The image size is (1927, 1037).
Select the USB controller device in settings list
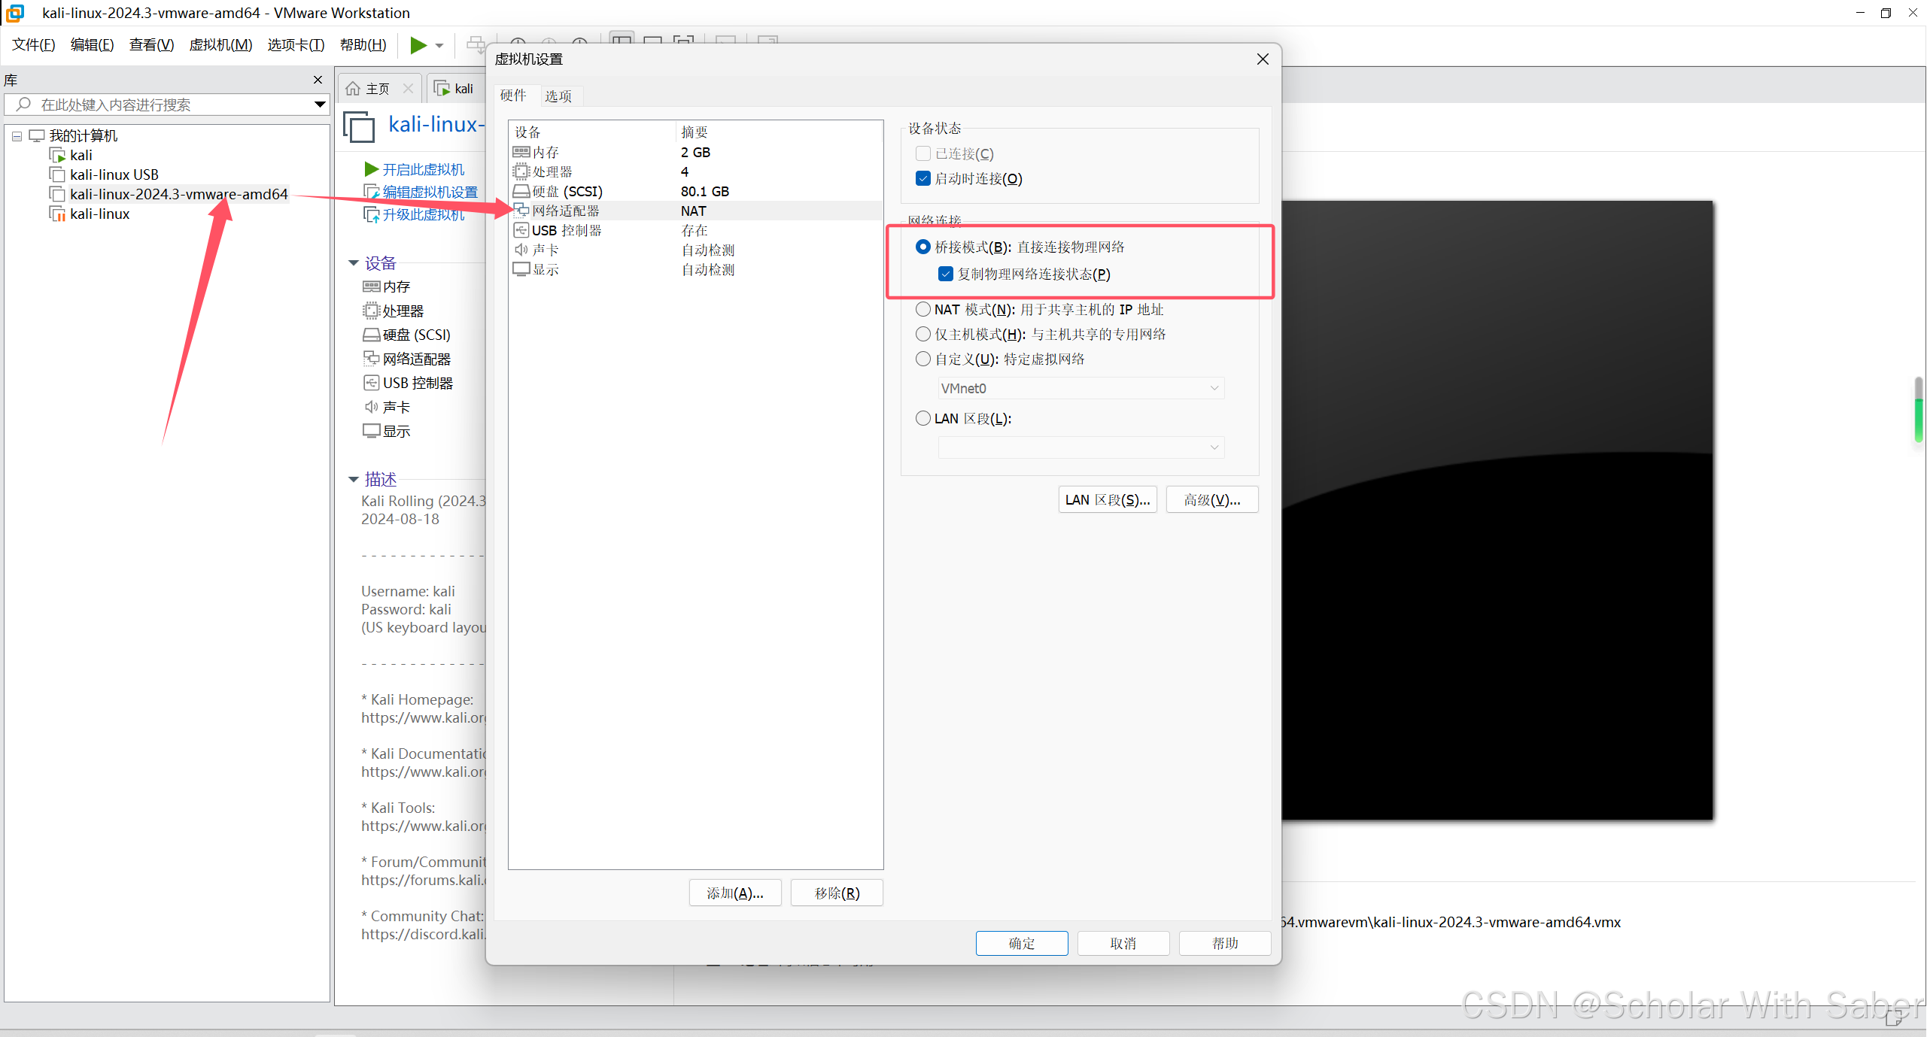point(566,230)
